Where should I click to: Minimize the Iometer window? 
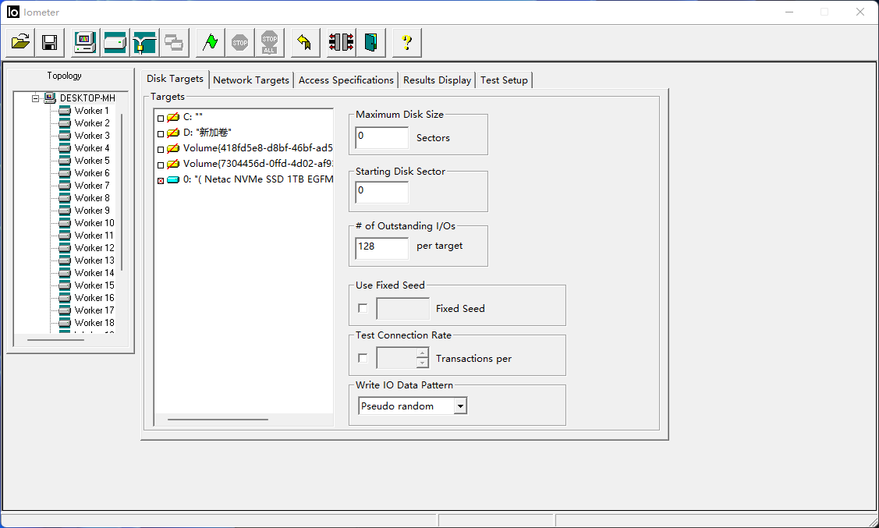click(x=789, y=12)
